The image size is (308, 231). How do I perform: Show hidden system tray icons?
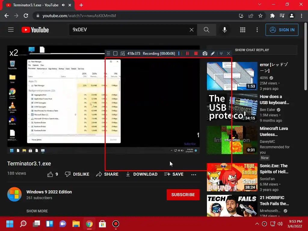coord(257,224)
